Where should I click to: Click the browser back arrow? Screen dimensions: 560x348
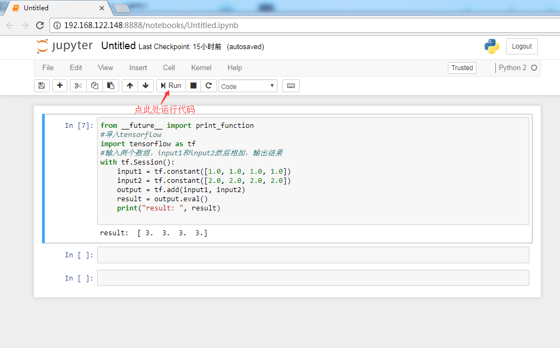pyautogui.click(x=10, y=25)
